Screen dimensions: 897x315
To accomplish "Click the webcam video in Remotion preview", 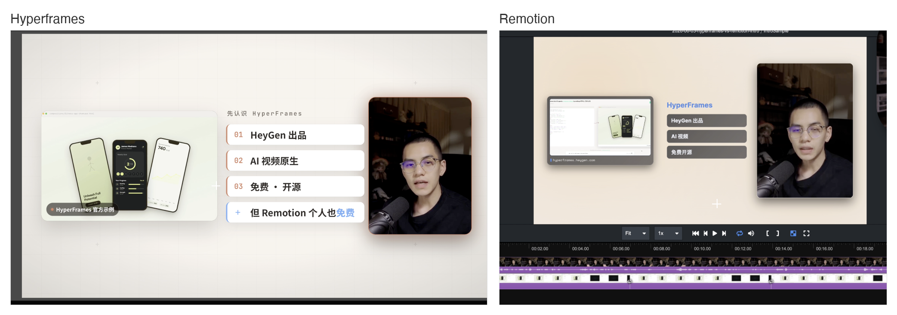I will click(x=805, y=130).
